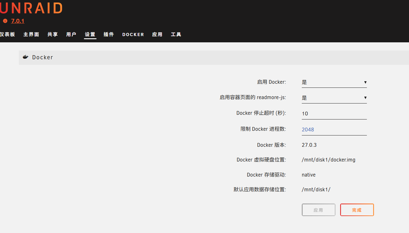Click the Docker version value 27.0.3
409x233 pixels.
click(x=309, y=145)
